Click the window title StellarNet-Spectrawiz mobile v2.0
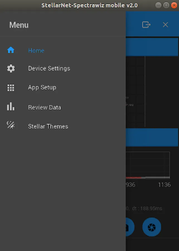Screen dimensions: 179x251 90,6
